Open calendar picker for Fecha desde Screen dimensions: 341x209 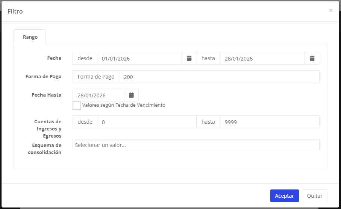189,58
